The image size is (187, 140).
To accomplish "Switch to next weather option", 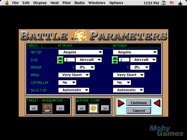I will (105, 108).
